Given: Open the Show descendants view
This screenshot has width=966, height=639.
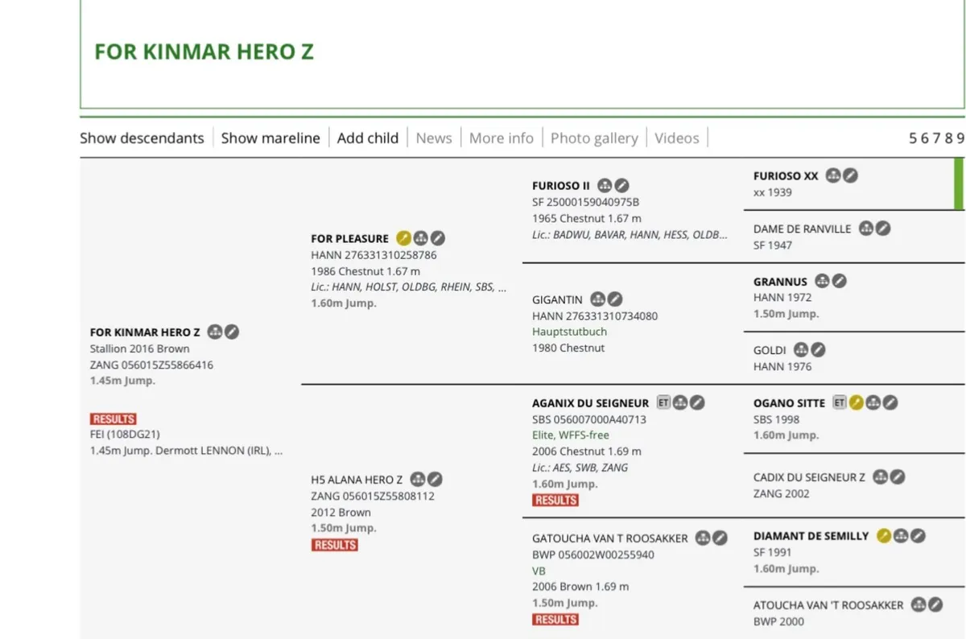Looking at the screenshot, I should tap(142, 138).
